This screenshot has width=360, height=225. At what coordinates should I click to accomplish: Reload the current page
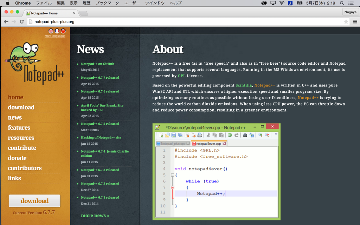(22, 21)
